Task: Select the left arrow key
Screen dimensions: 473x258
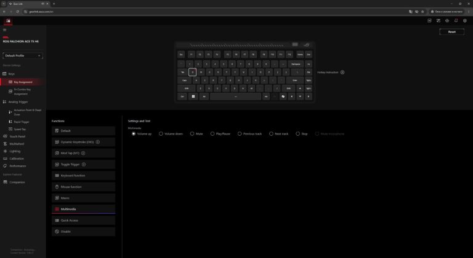Action: [x=291, y=96]
